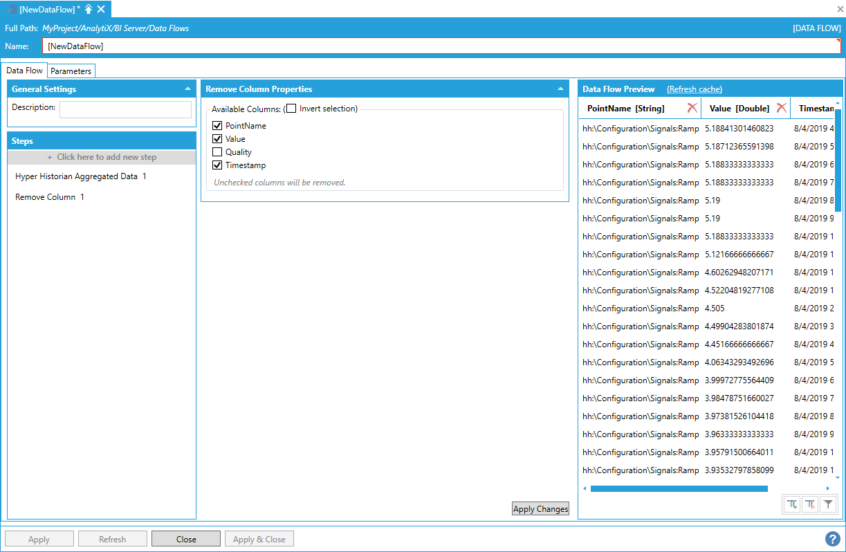Click the horizontal scrollbar in preview

(678, 488)
